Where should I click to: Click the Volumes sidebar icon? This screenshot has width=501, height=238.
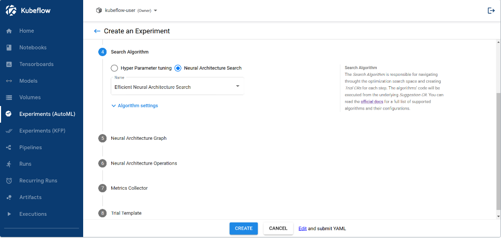tap(9, 98)
